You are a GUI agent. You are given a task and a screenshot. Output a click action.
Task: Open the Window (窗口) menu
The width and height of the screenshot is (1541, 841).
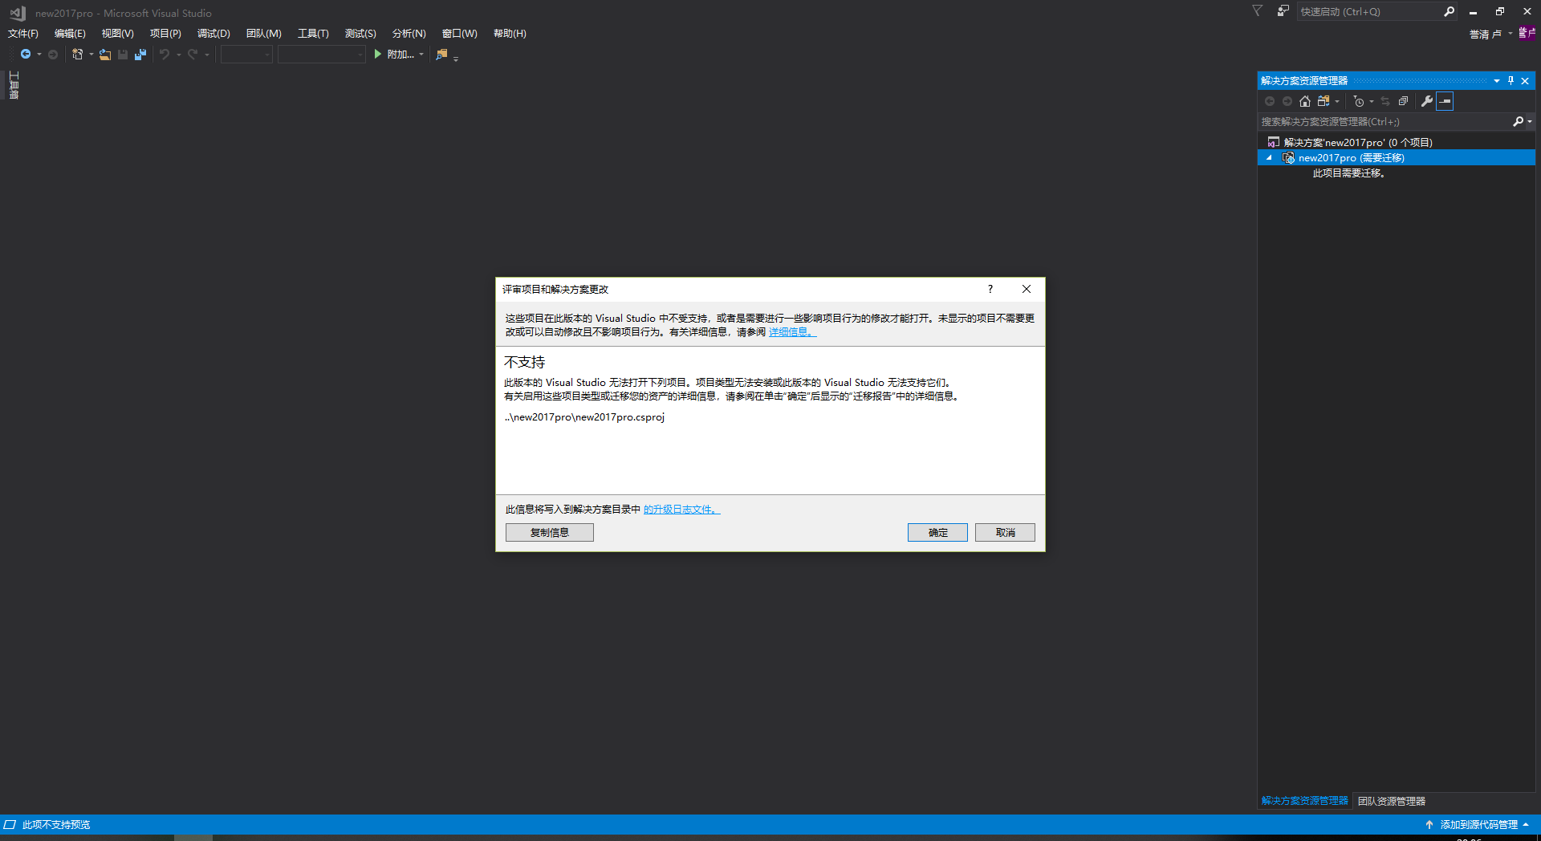[x=459, y=34]
